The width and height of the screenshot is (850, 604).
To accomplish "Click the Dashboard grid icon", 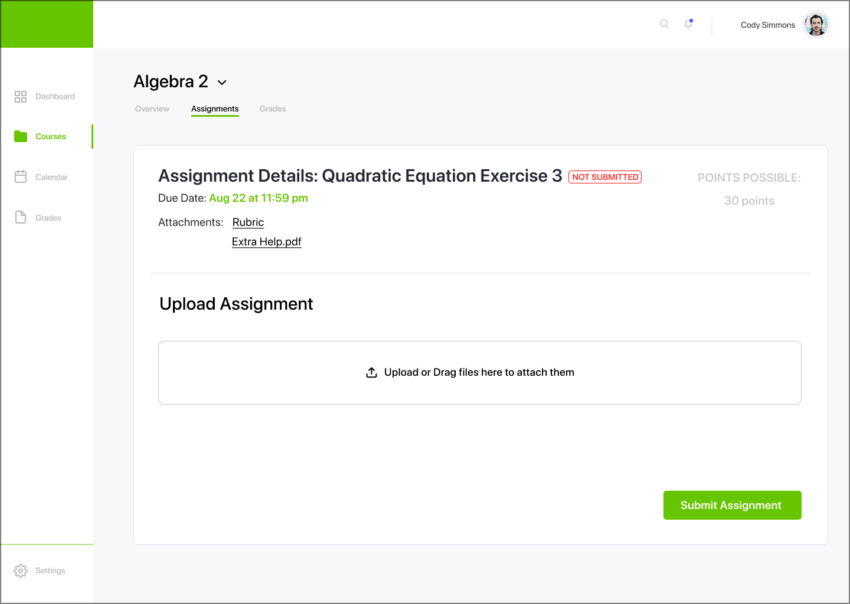I will click(x=21, y=97).
